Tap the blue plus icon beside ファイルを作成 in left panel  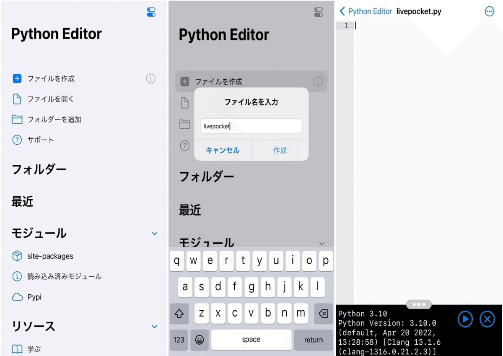[x=17, y=78]
